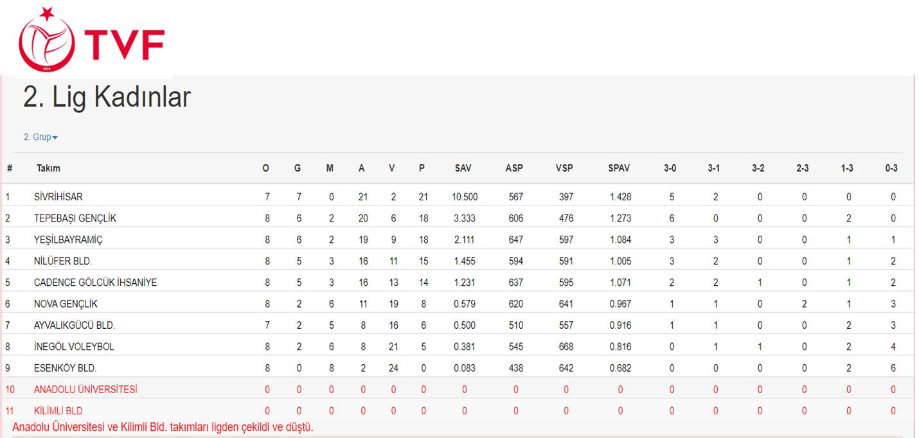Click the Takım column header
The image size is (919, 438).
point(48,168)
